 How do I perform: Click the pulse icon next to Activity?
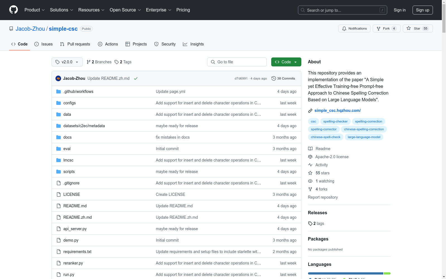(310, 165)
